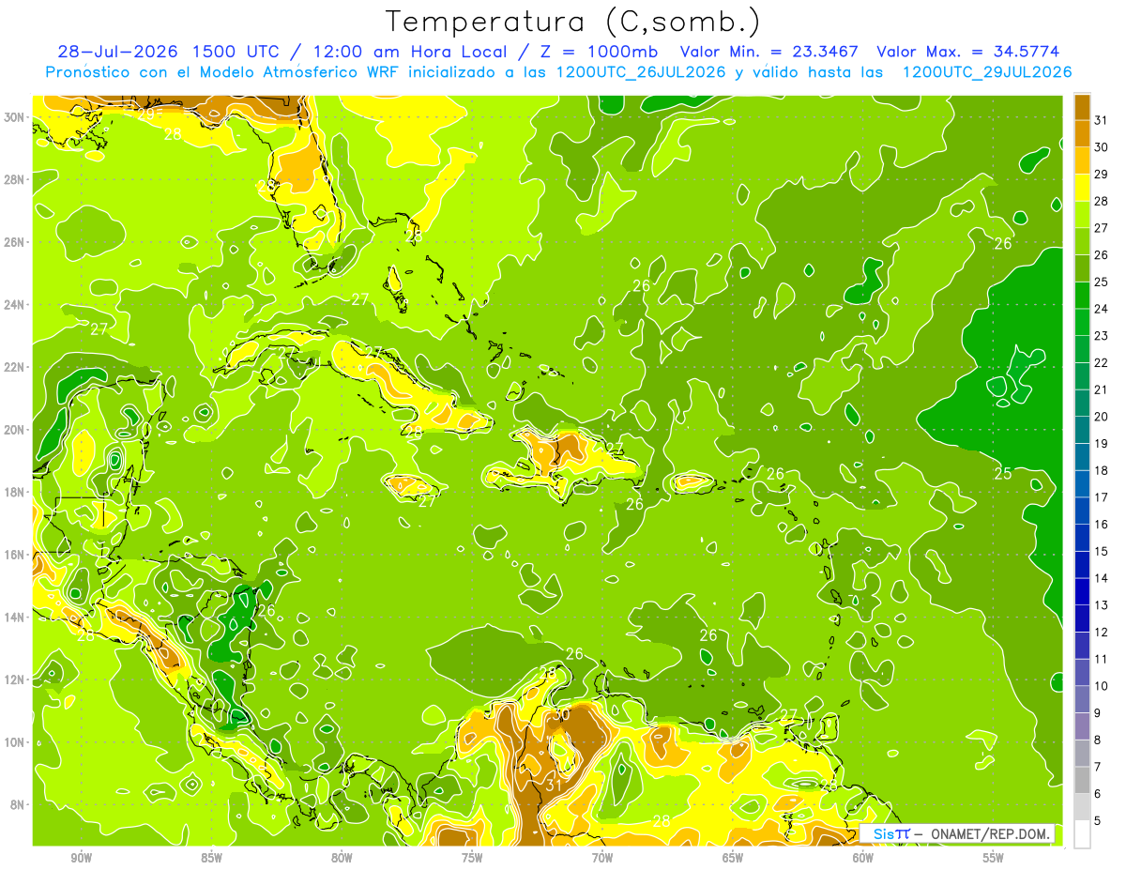Click the "12N" latitude axis label
The height and width of the screenshot is (870, 1126).
[x=14, y=679]
